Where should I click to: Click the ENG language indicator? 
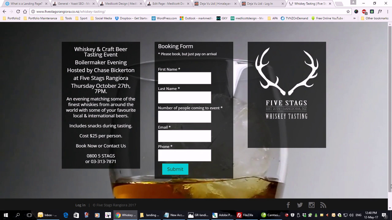[x=358, y=215]
